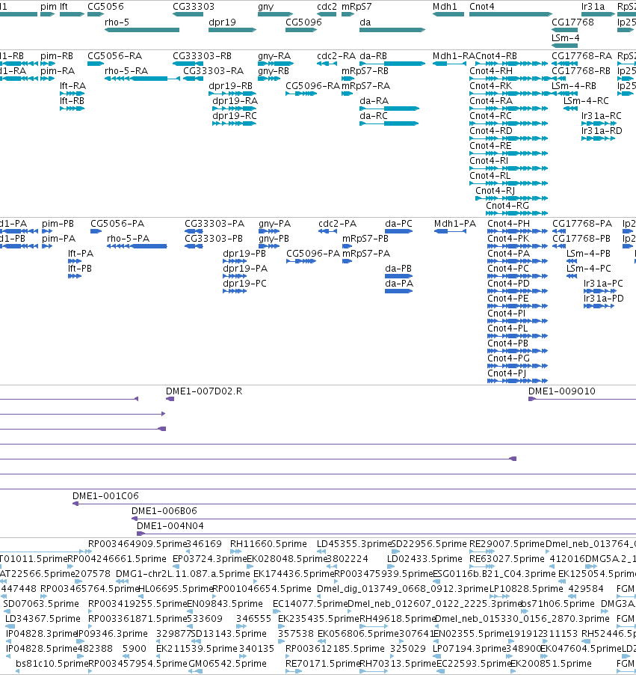
Task: Click BAC clone 'DME1-004N04'
Action: (170, 526)
